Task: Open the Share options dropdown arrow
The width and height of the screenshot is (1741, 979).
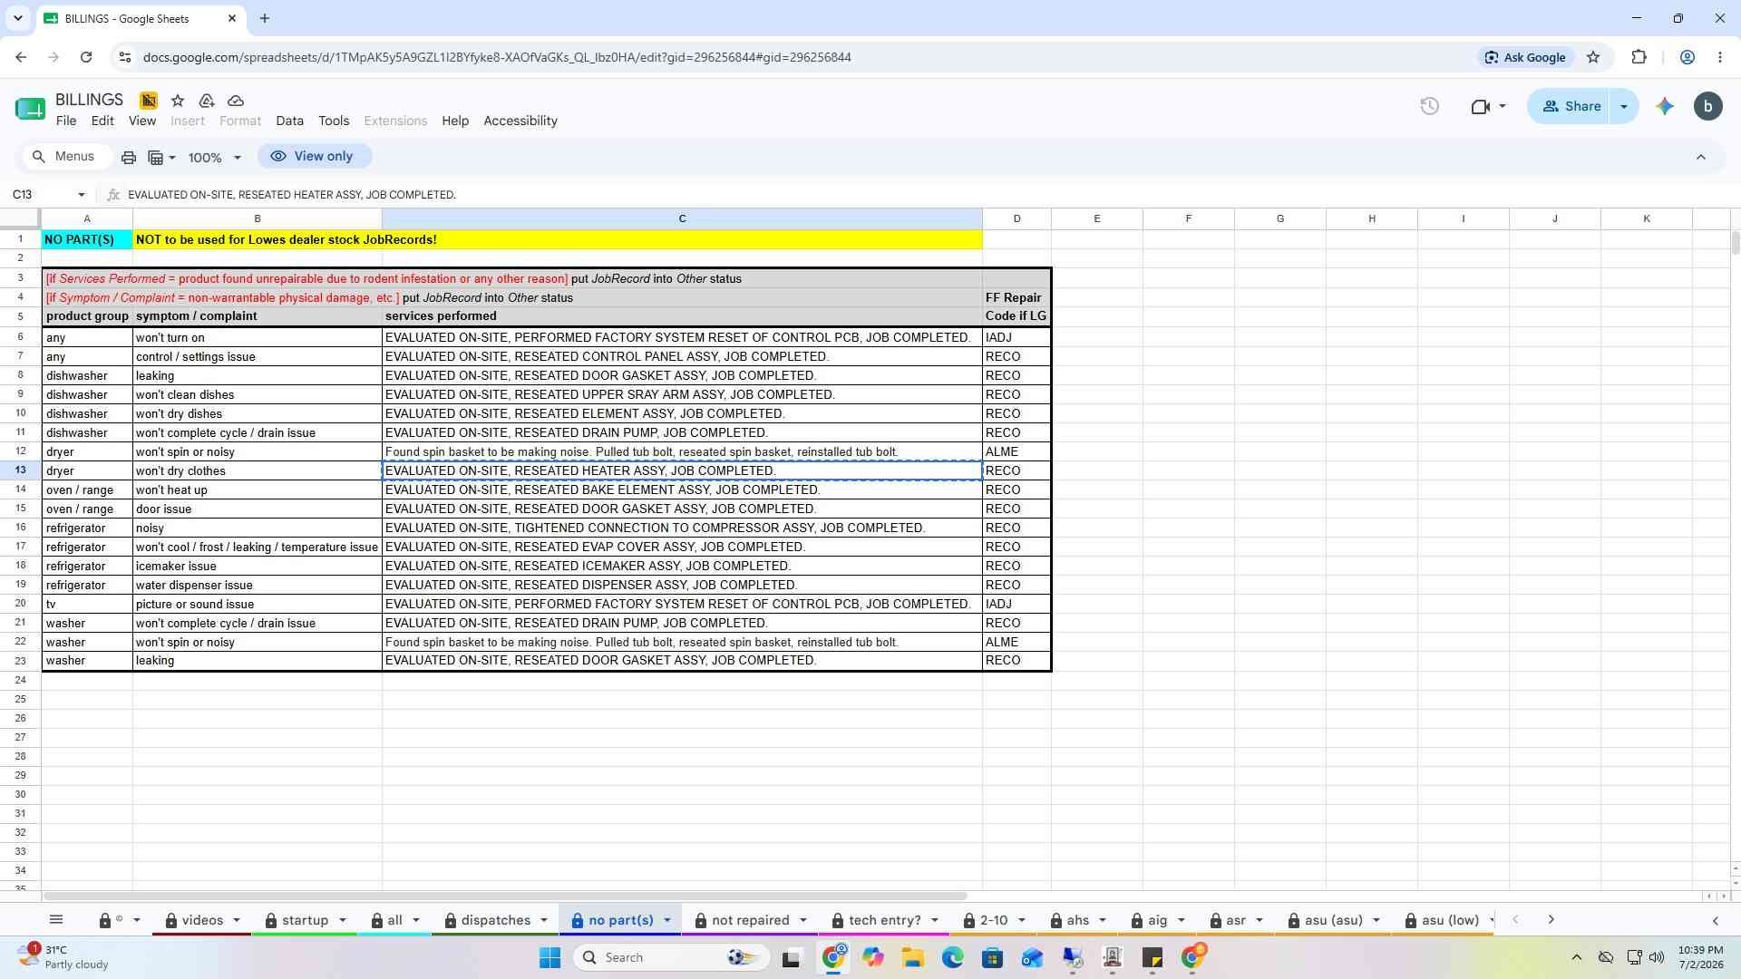Action: [x=1624, y=106]
